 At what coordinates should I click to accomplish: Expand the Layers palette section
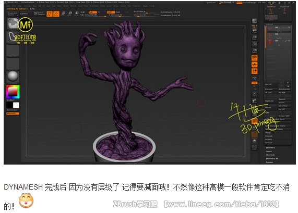[x=269, y=152]
